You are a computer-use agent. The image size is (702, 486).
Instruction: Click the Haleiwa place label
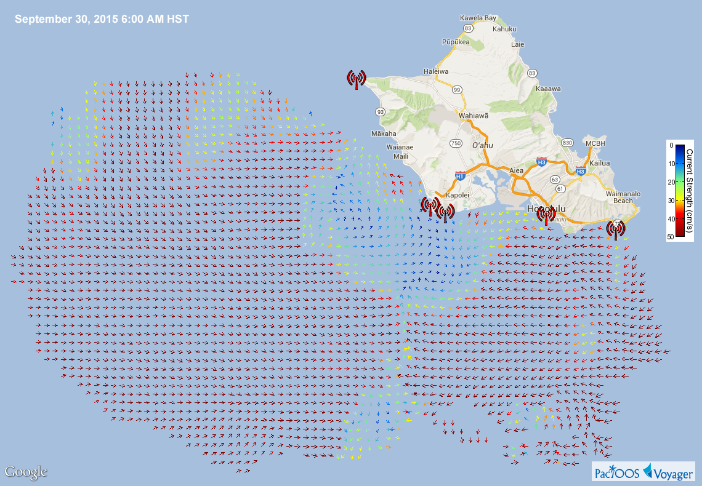[436, 71]
